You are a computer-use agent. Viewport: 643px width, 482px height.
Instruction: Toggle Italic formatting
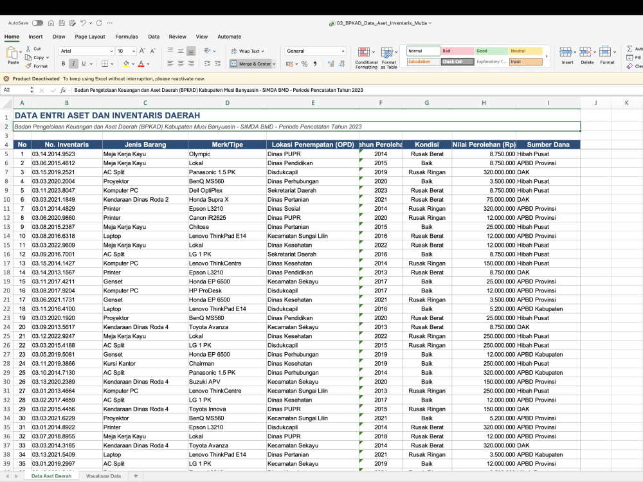74,64
